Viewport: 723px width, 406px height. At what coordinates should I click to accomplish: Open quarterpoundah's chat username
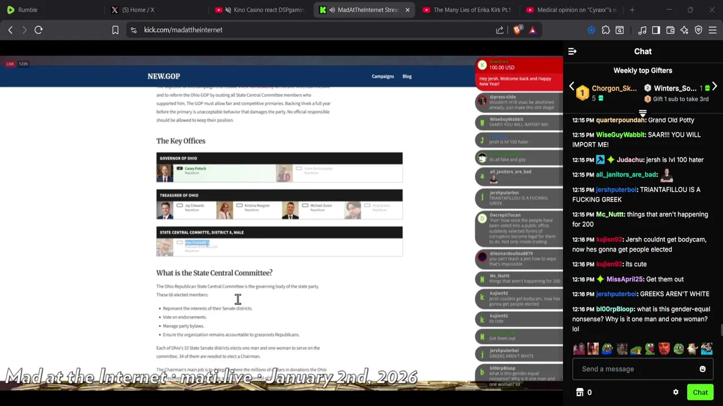coord(621,120)
